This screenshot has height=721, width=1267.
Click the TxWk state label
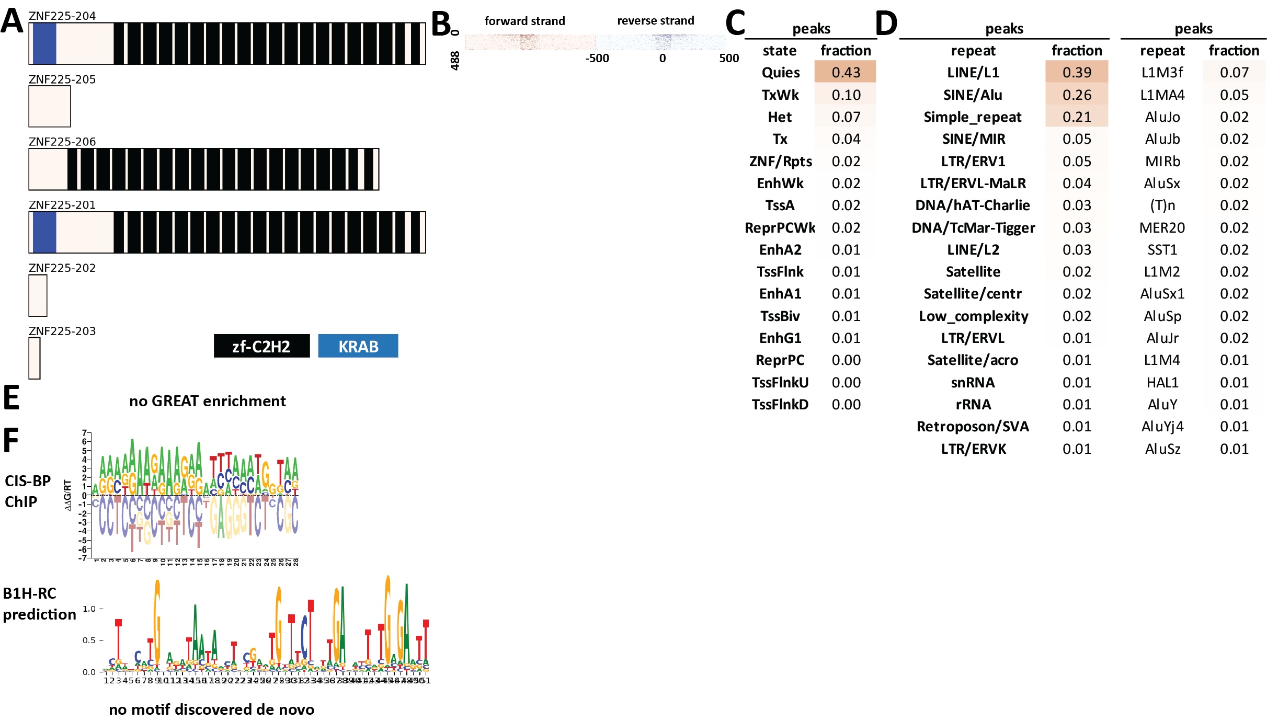[780, 95]
